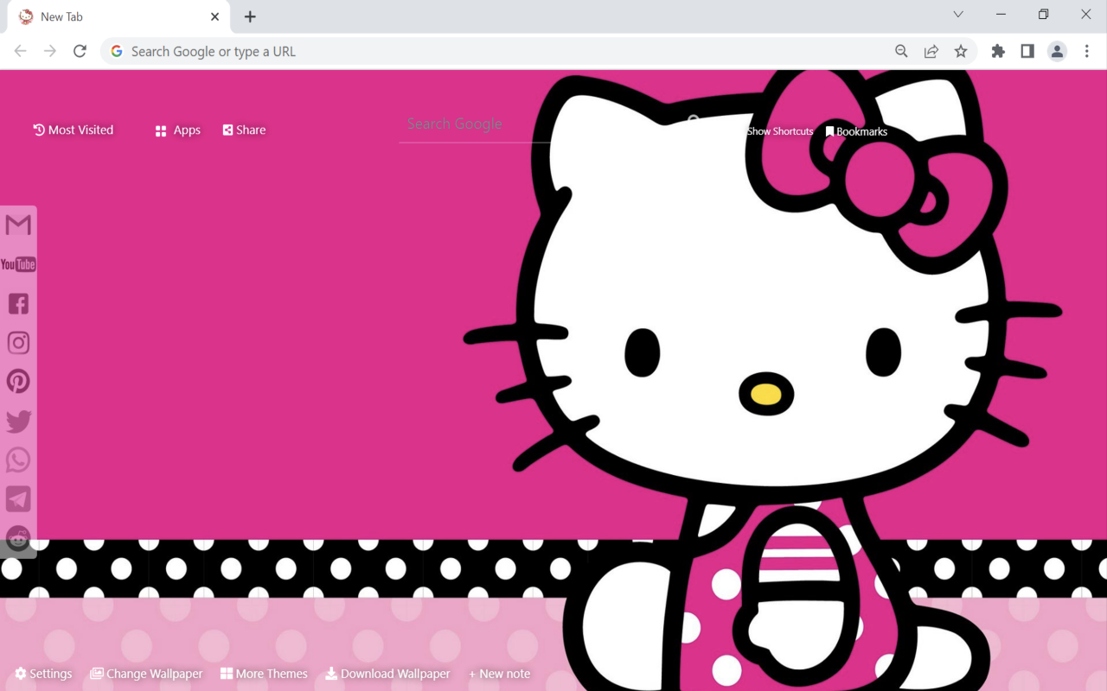Reload the current page

coord(80,51)
